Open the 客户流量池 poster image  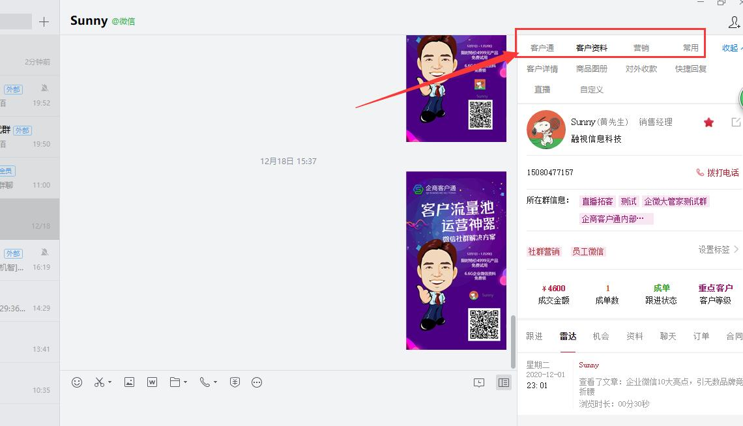(x=456, y=261)
